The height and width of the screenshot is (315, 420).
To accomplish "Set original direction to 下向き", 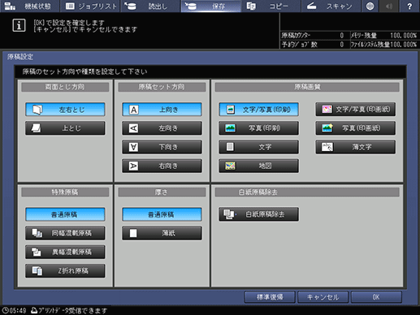I will pyautogui.click(x=162, y=147).
